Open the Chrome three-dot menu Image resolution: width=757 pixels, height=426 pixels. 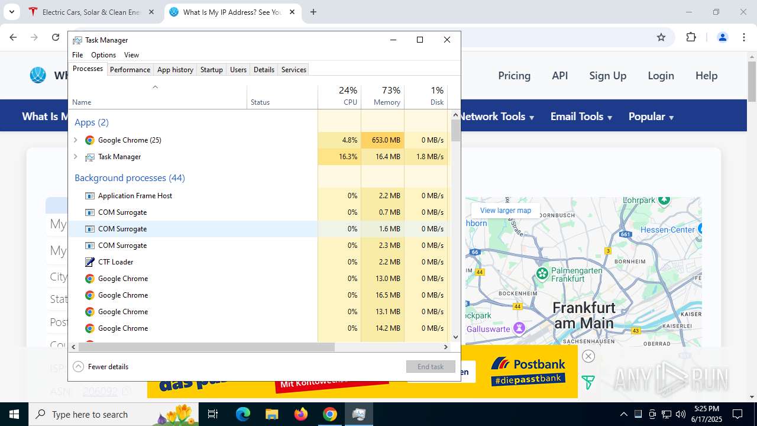[x=744, y=37]
